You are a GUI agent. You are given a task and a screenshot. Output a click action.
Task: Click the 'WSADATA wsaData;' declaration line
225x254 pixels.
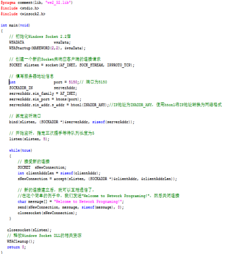coord(40,42)
